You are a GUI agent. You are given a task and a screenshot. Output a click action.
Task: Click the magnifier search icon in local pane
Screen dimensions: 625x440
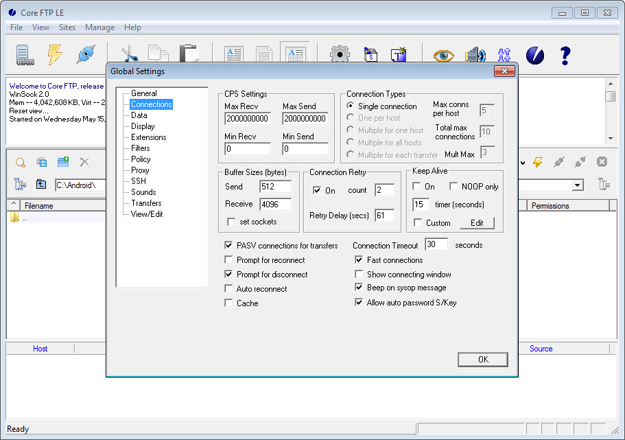click(x=21, y=163)
